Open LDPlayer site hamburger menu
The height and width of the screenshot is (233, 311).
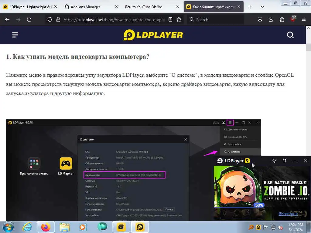[x=15, y=35]
